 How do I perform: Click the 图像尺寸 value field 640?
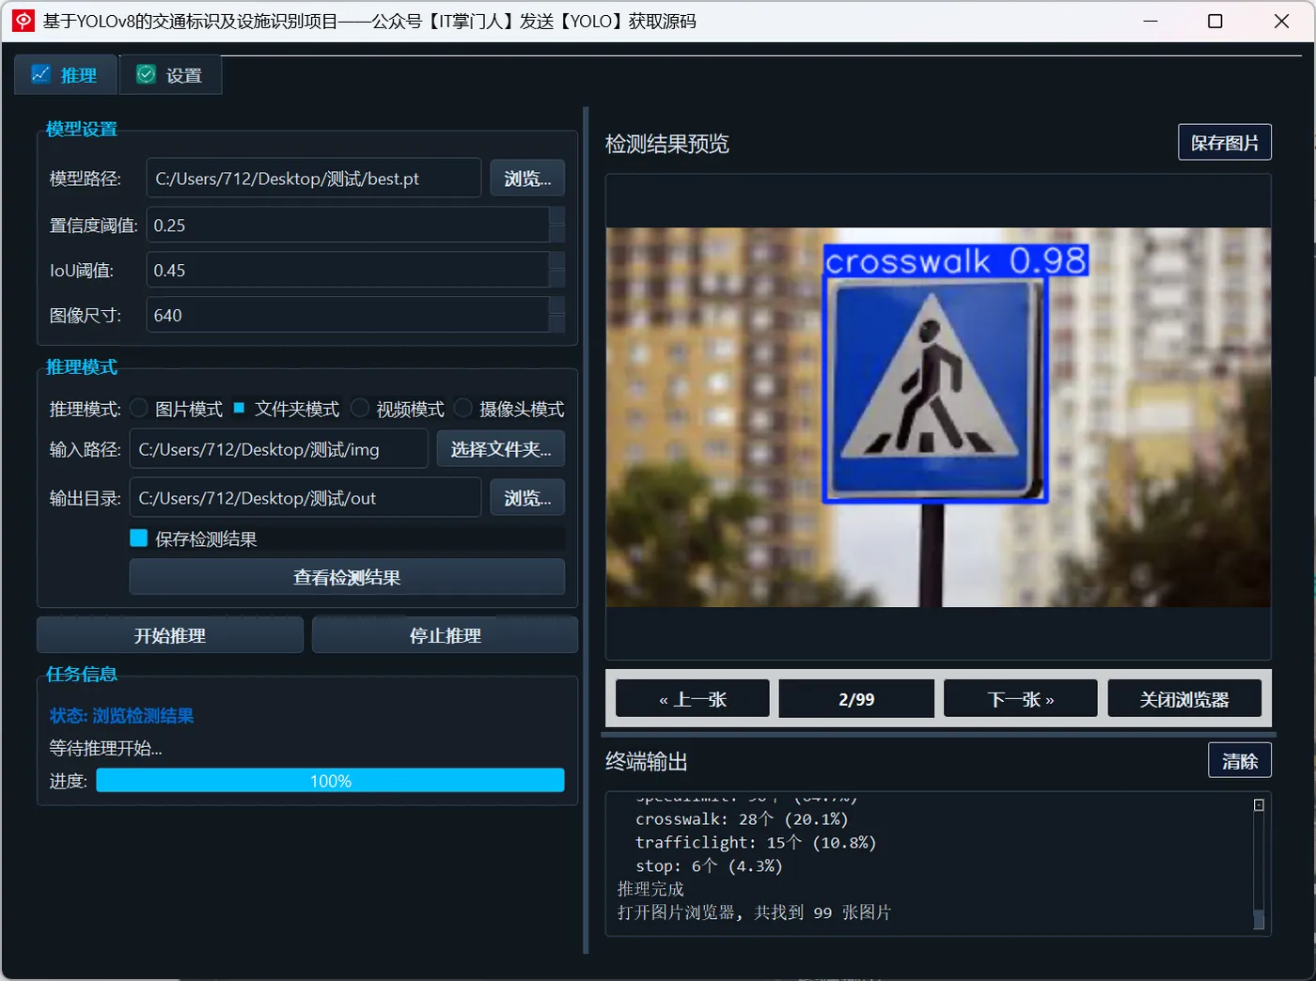click(x=348, y=316)
